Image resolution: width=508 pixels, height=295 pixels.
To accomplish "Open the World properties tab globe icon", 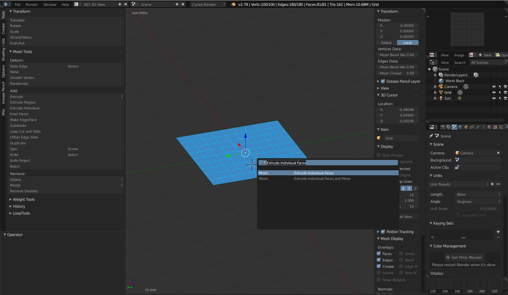I will (460, 127).
